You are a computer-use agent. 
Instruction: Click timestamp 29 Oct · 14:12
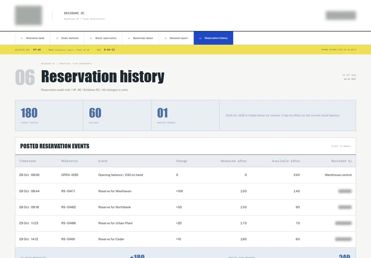[29, 239]
